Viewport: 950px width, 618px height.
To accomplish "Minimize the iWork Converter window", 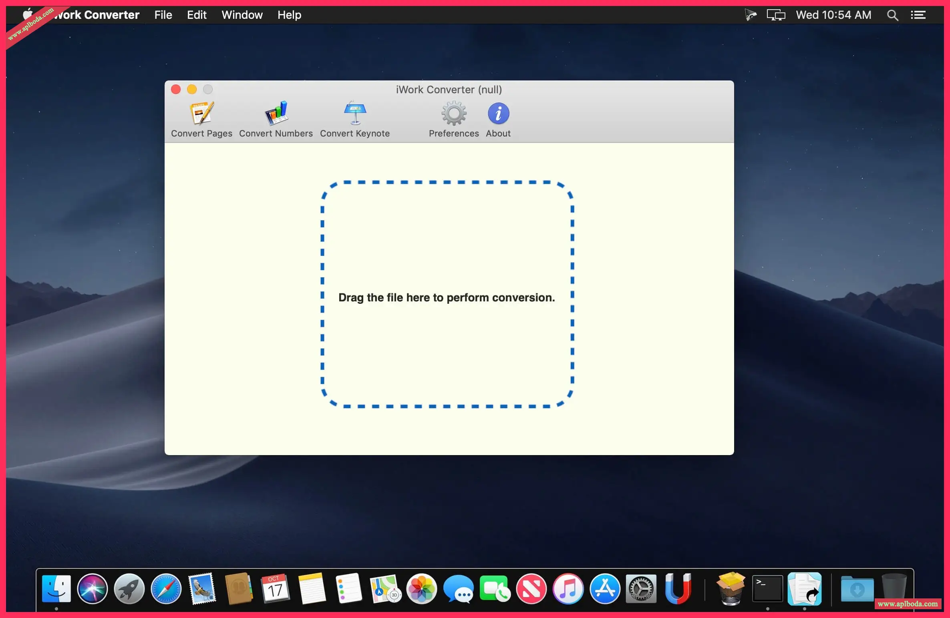I will pyautogui.click(x=192, y=89).
